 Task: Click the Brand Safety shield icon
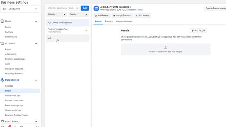coord(2,121)
